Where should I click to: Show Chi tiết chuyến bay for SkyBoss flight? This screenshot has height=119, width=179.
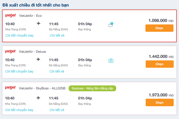click(19, 110)
